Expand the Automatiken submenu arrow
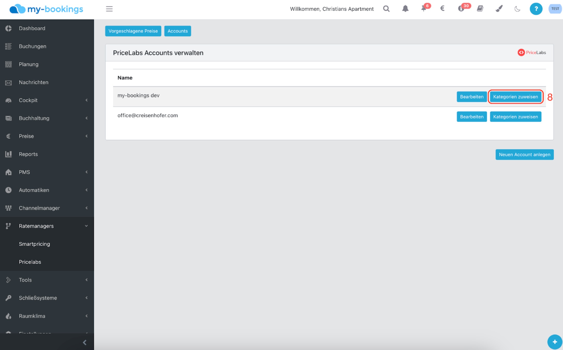The image size is (563, 350). tap(86, 190)
